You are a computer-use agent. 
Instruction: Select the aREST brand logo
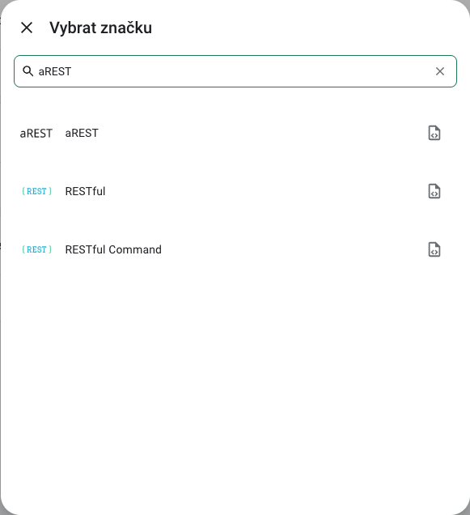point(36,134)
